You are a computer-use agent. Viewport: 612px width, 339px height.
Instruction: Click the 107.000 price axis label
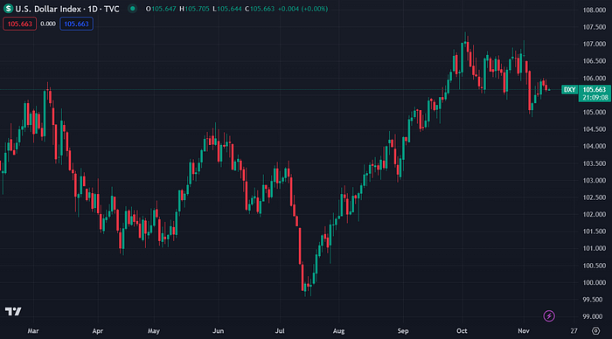594,44
